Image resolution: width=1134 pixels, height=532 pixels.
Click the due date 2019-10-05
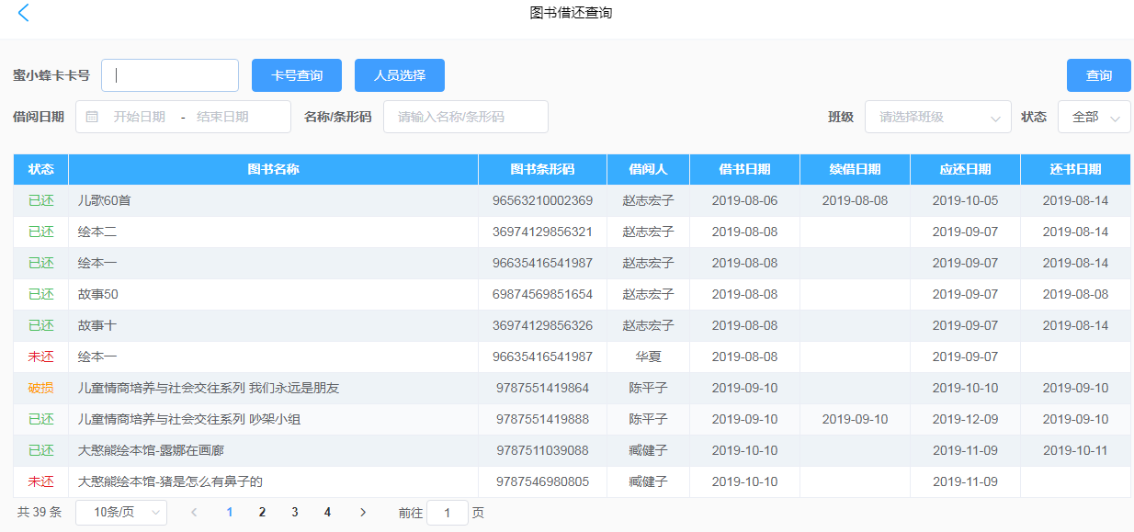pyautogui.click(x=966, y=200)
